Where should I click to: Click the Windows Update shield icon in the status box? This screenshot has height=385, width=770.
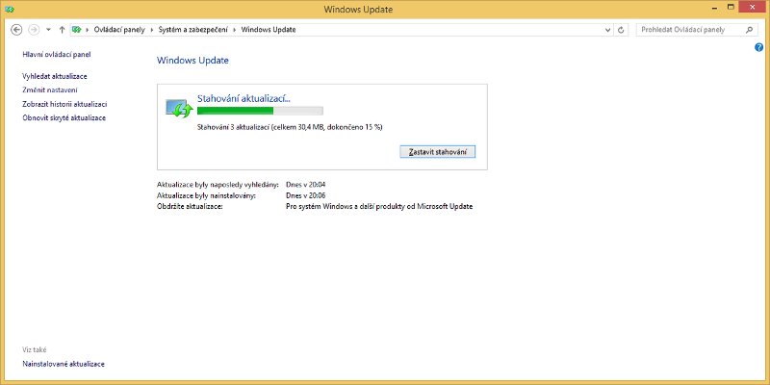click(x=179, y=108)
